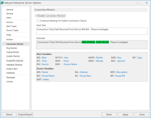Click inside the Alert Text field
This screenshot has height=118, width=151.
tap(92, 31)
